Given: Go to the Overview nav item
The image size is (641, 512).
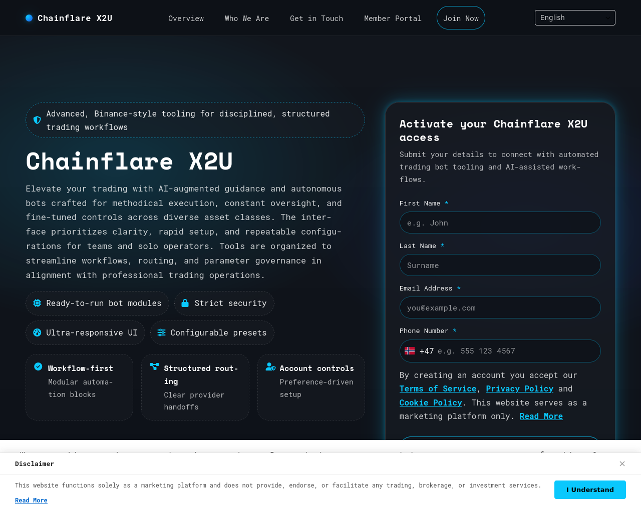Looking at the screenshot, I should point(186,18).
